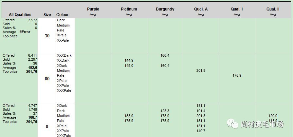The image size is (293, 137).
Task: Click the All Qualities header
Action: [x=20, y=14]
